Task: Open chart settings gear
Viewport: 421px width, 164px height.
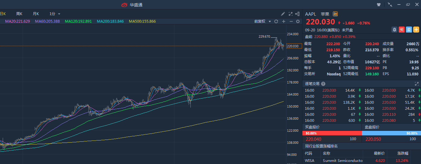Action: pos(298,21)
